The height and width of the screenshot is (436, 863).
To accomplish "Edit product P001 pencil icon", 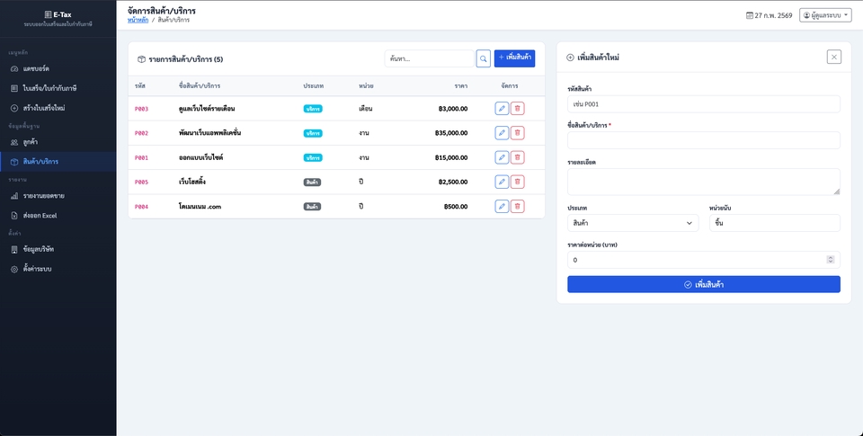I will (502, 157).
